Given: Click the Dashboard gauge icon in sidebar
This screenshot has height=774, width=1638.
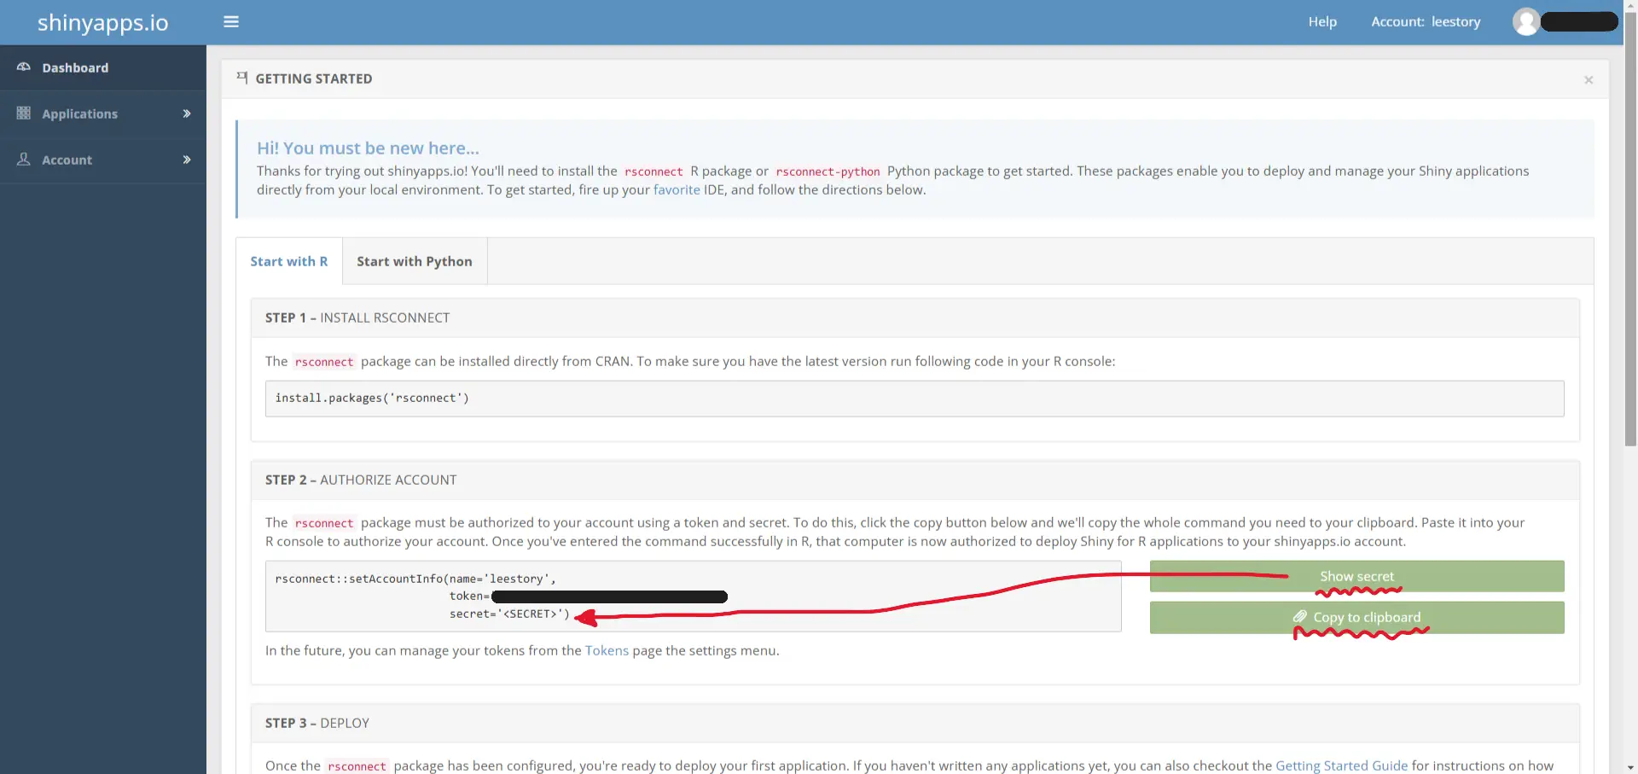Looking at the screenshot, I should click(x=24, y=67).
